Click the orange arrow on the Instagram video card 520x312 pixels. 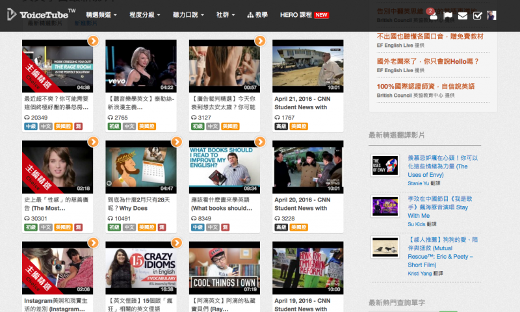point(93,242)
